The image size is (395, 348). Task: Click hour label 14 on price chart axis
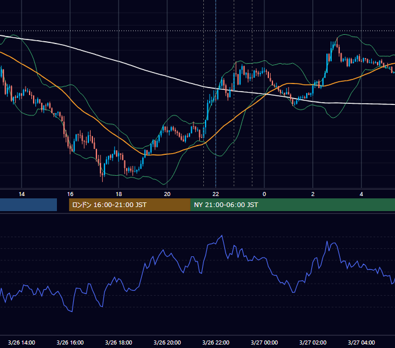point(21,194)
